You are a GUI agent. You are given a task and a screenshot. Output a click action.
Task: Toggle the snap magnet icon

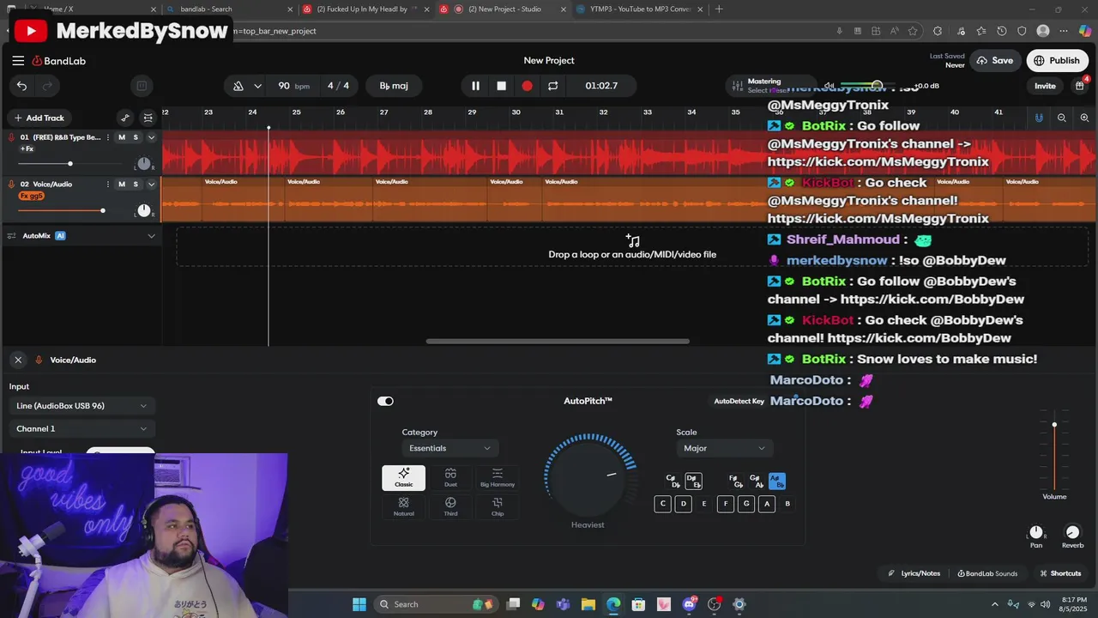1039,118
